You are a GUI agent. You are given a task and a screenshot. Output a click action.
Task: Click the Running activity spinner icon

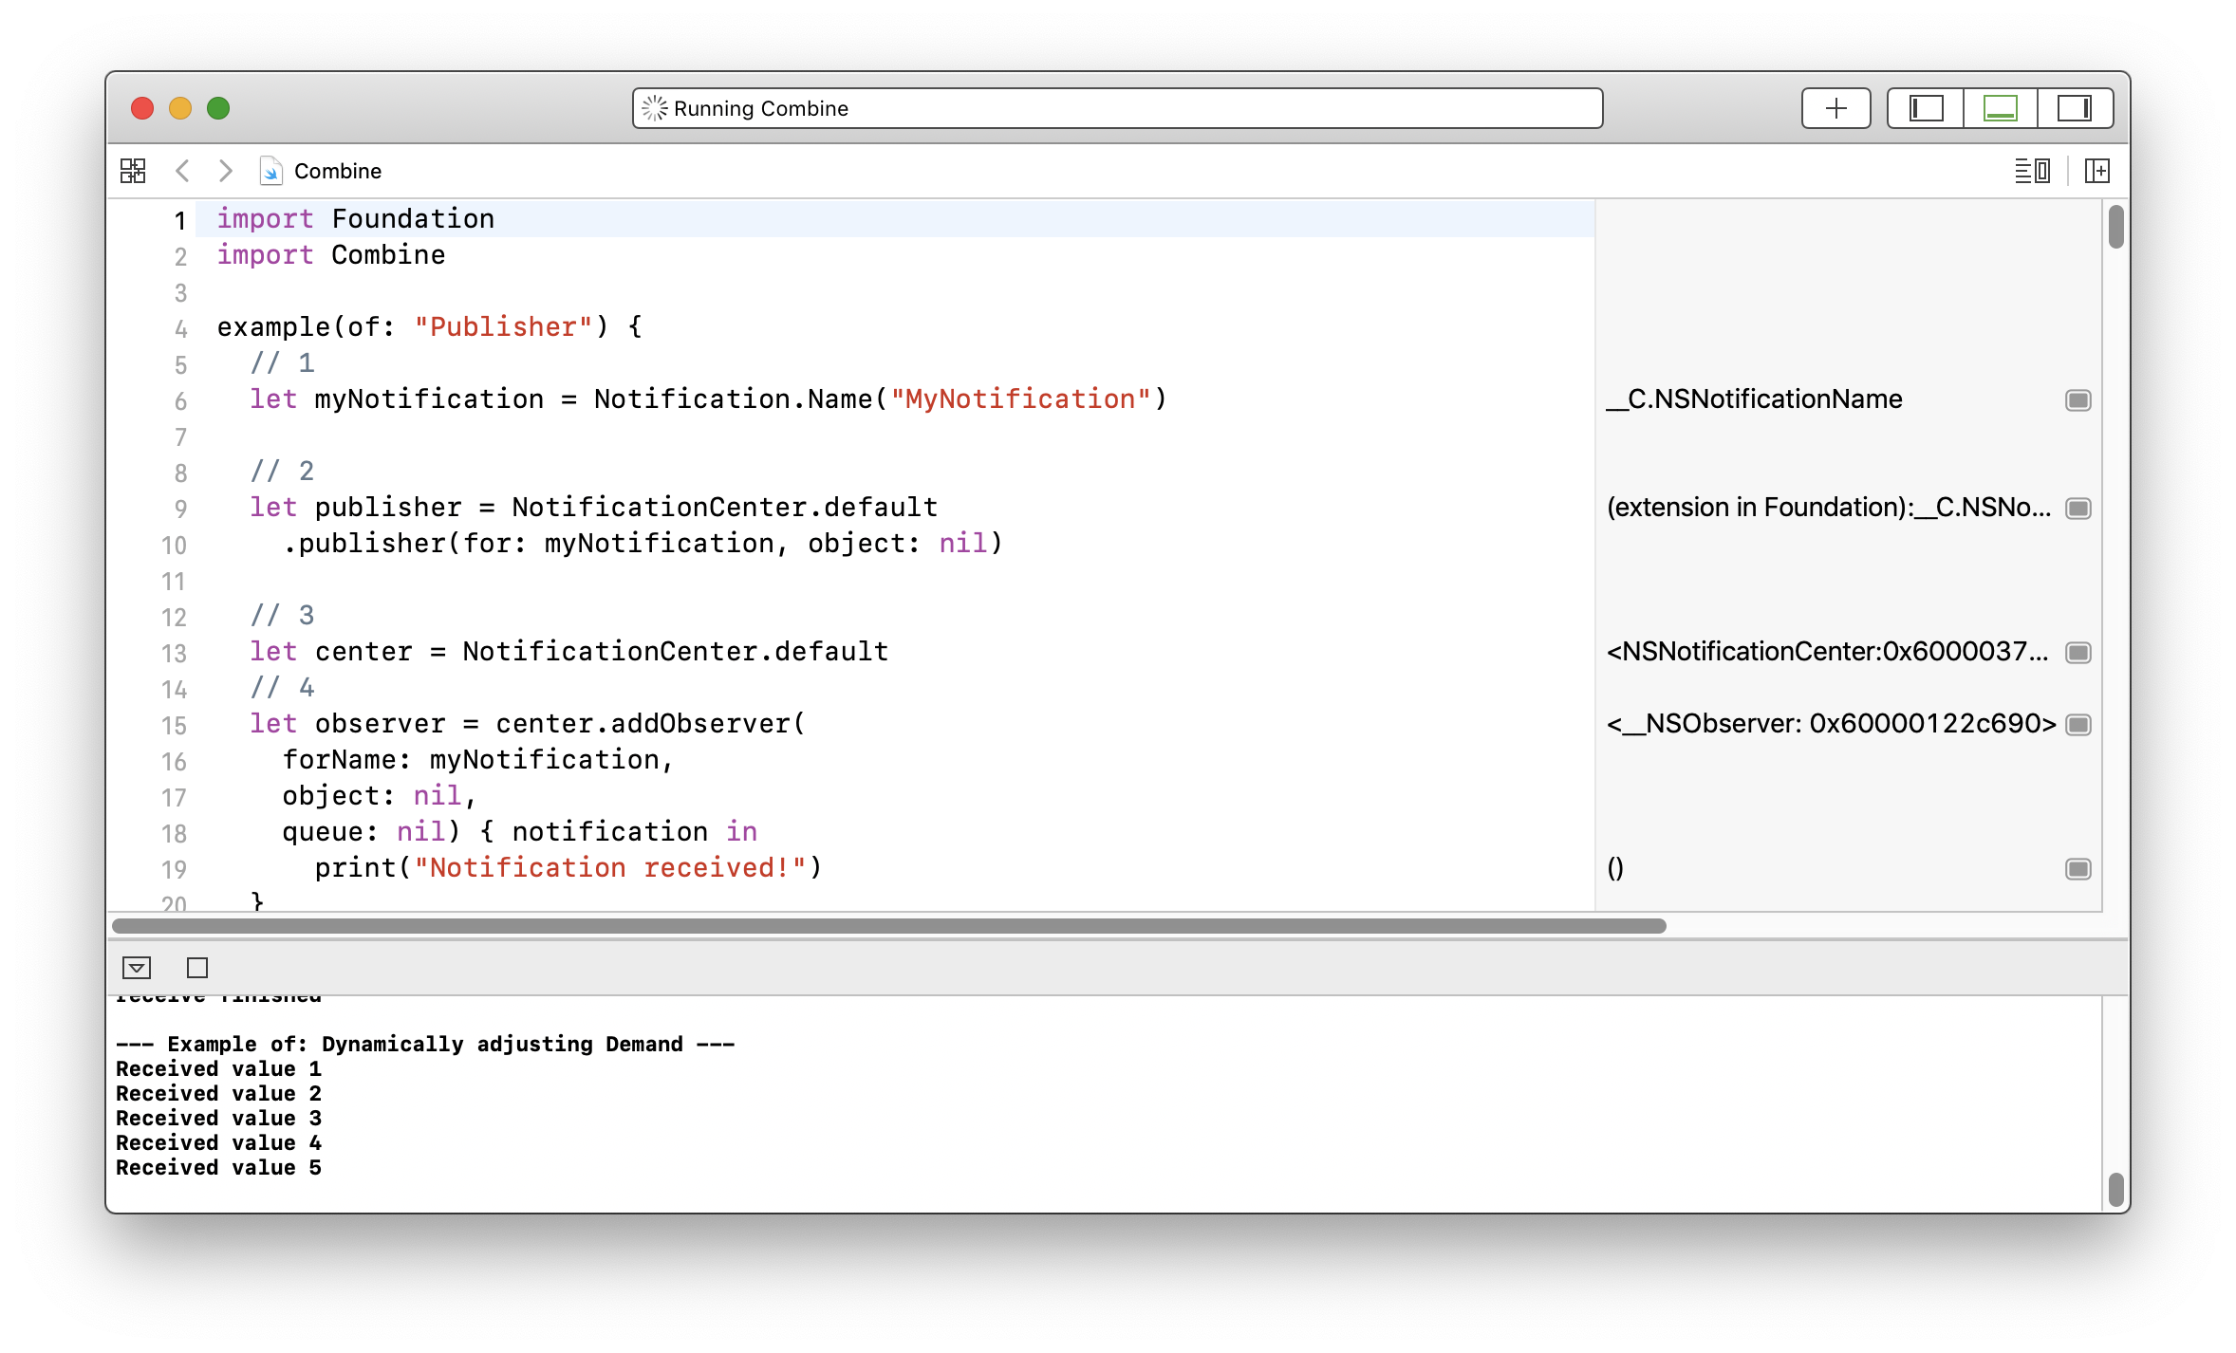point(655,108)
